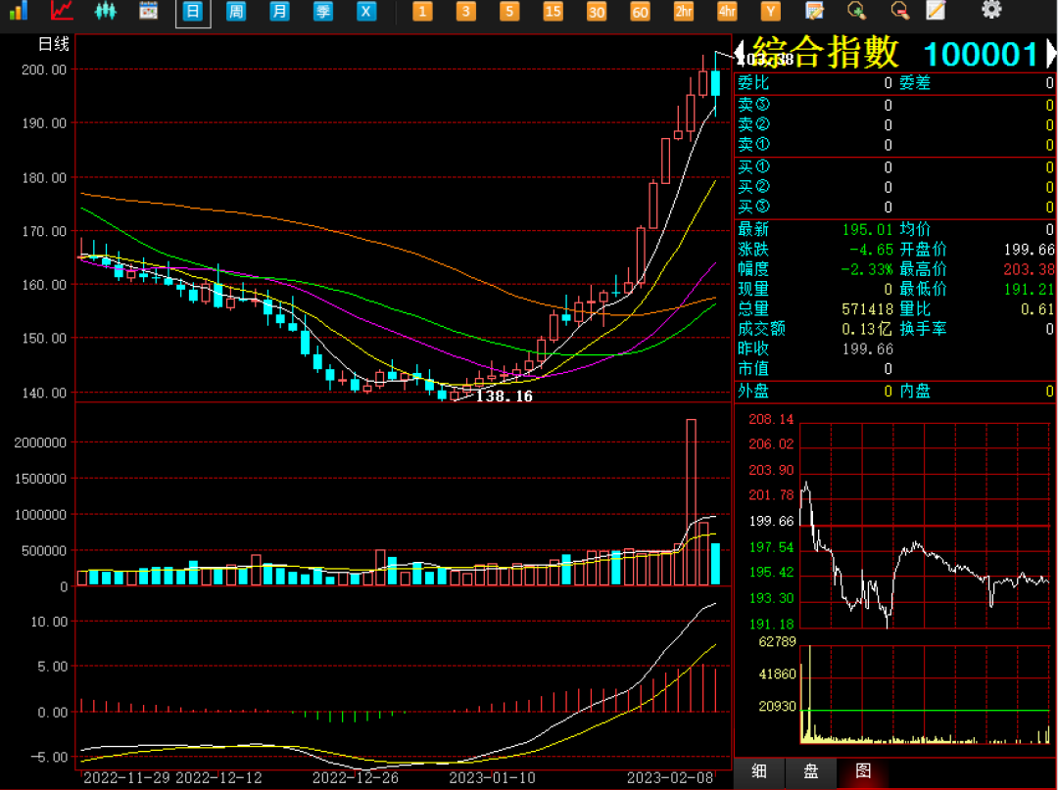Screen dimensions: 1058x790
Task: Open settings gear icon
Action: click(x=991, y=10)
